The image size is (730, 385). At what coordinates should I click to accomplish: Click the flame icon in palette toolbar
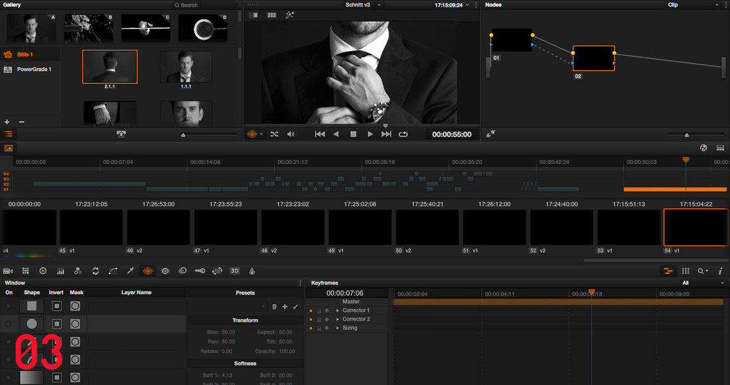(x=252, y=271)
